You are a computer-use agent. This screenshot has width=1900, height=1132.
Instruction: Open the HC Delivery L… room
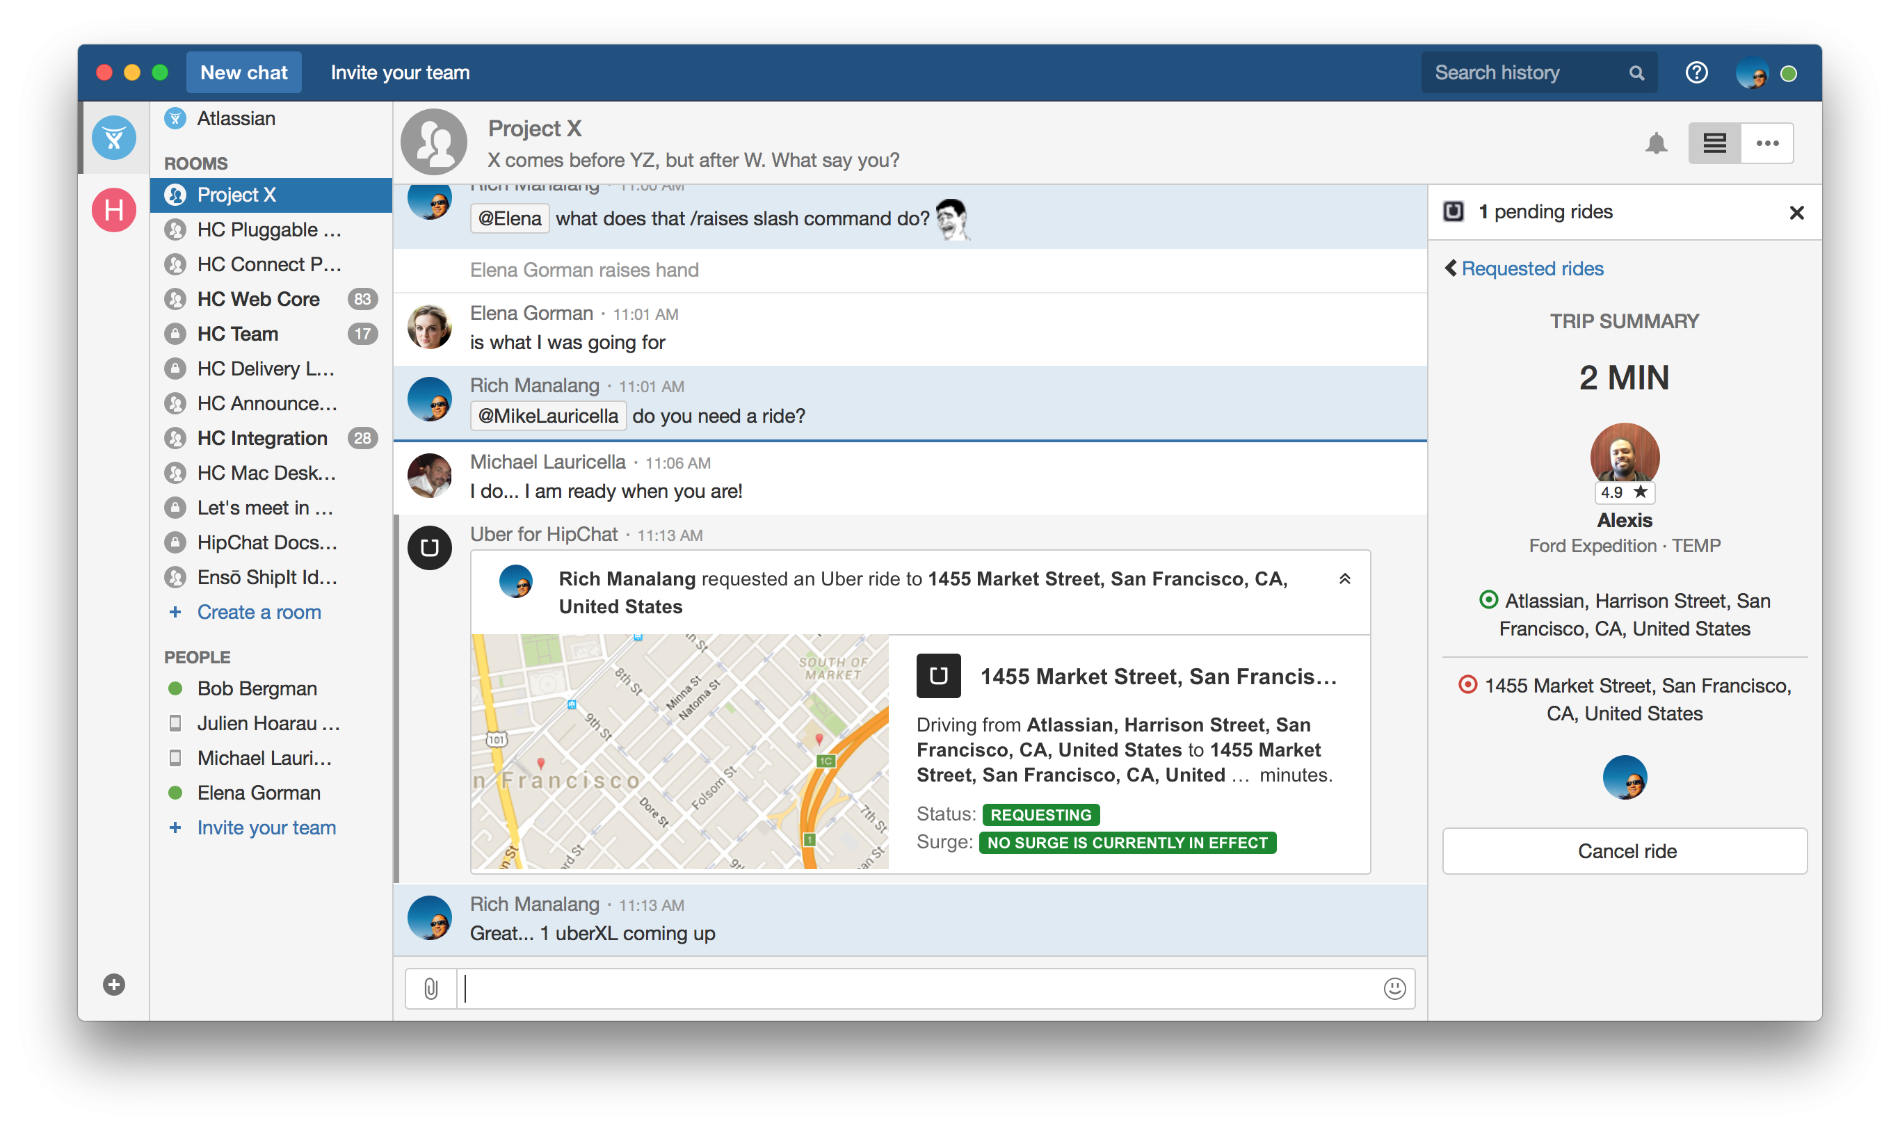click(x=271, y=369)
